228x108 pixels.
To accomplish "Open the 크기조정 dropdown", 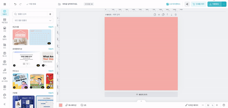I will tap(89, 4).
